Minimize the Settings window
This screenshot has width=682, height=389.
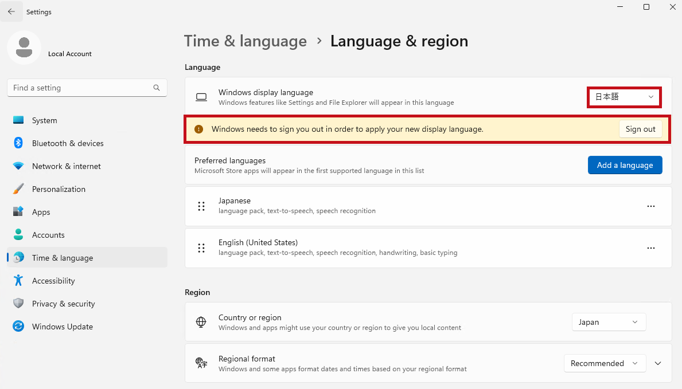pyautogui.click(x=620, y=7)
